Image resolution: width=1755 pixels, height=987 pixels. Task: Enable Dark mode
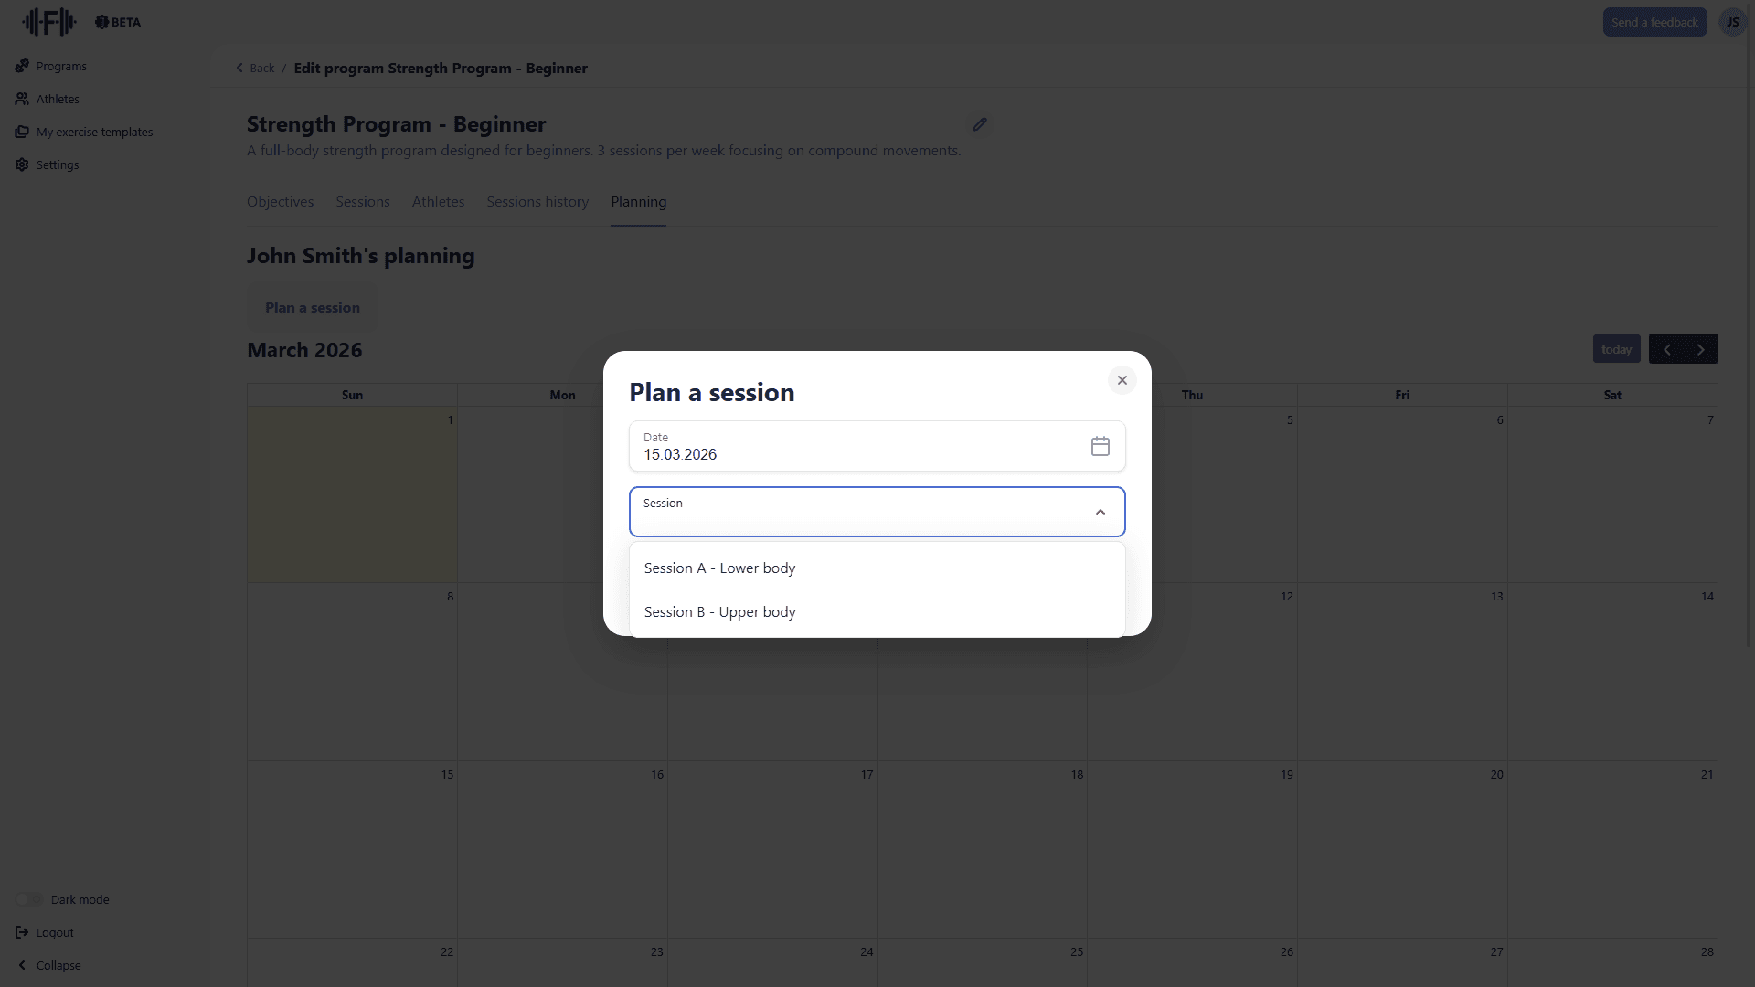pyautogui.click(x=27, y=898)
